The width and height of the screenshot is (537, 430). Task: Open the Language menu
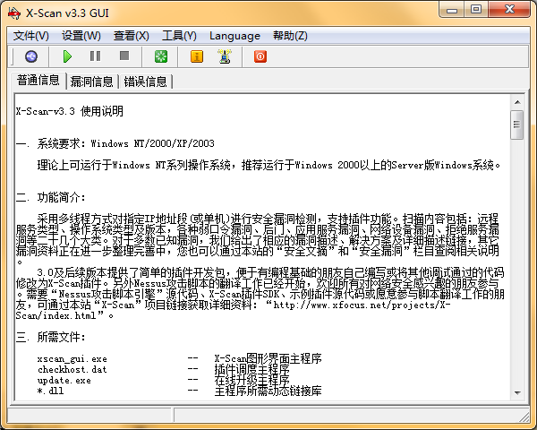click(234, 36)
